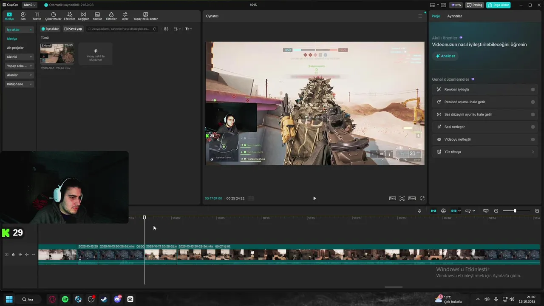This screenshot has width=544, height=306.
Task: Mute the main video track audio
Action: [27, 255]
